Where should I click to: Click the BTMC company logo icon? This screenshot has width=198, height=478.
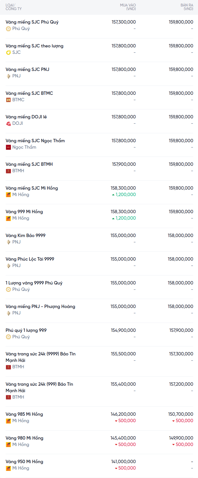[x=8, y=100]
